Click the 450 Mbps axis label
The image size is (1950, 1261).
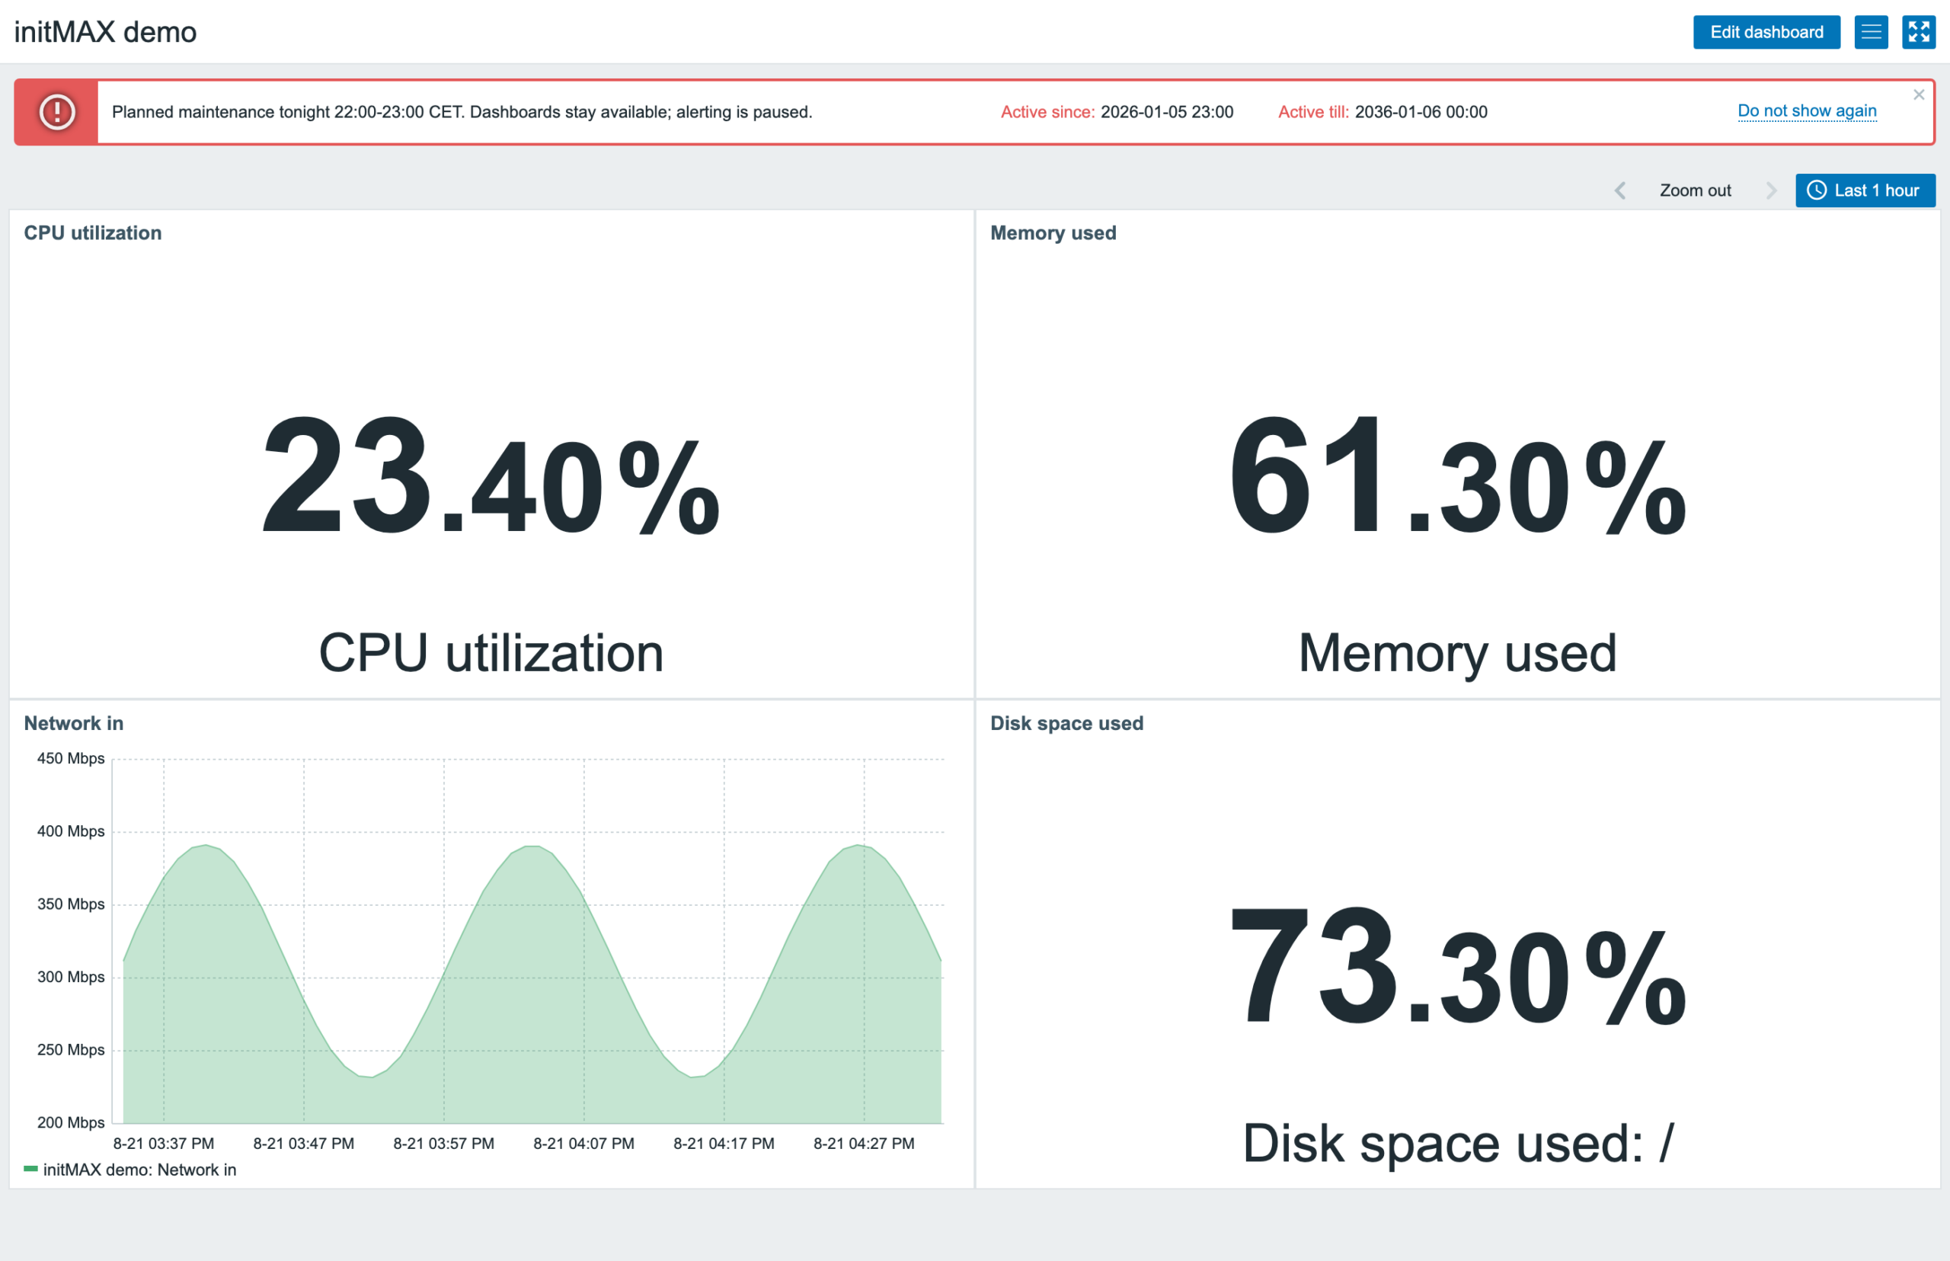pyautogui.click(x=70, y=758)
